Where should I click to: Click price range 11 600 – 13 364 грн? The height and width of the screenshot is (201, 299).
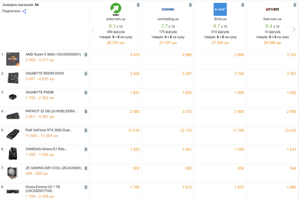(x=42, y=136)
